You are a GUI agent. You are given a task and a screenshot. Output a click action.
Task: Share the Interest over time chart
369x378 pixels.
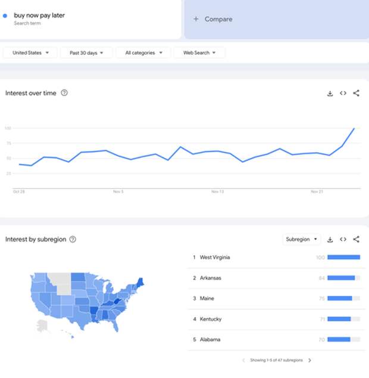pos(357,94)
